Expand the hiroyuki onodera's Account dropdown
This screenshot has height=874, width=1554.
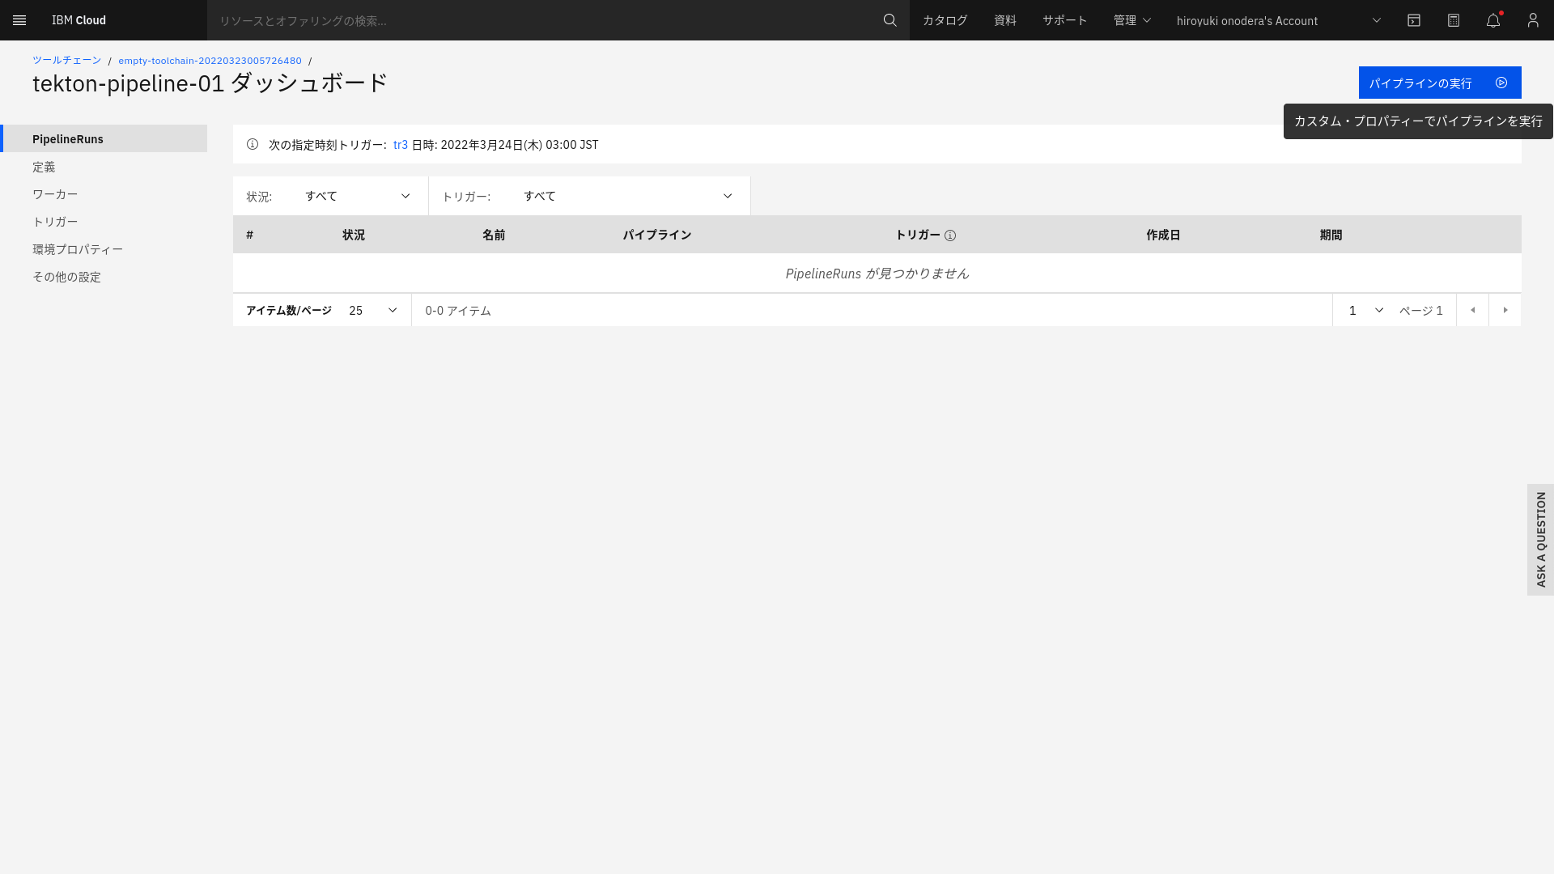1376,20
